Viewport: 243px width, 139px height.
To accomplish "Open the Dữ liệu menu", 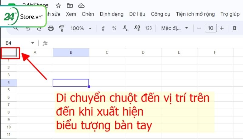I will pos(137,14).
